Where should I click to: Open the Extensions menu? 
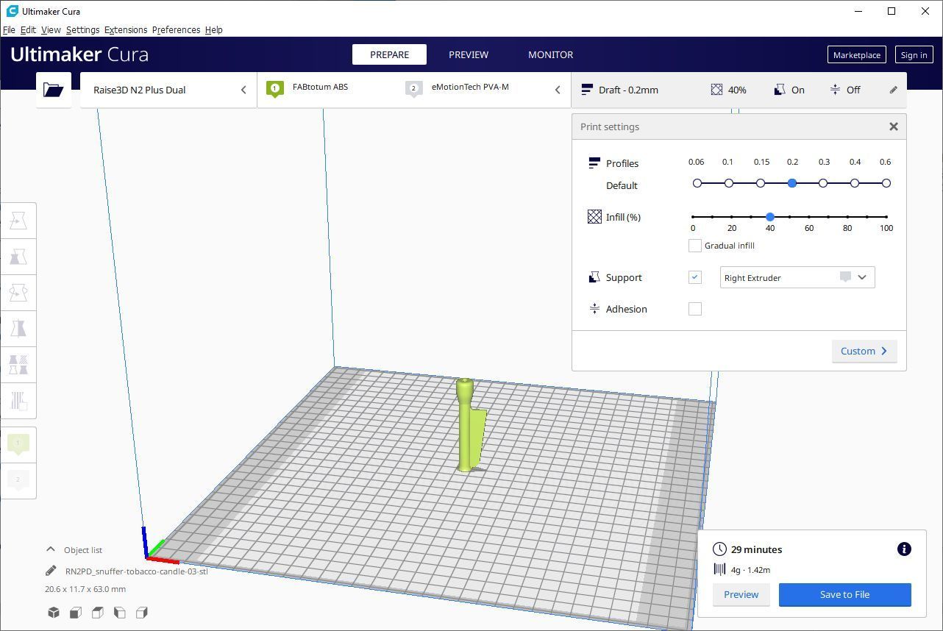point(126,30)
